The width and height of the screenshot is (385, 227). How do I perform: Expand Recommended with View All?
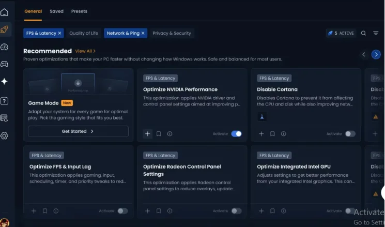(x=85, y=51)
